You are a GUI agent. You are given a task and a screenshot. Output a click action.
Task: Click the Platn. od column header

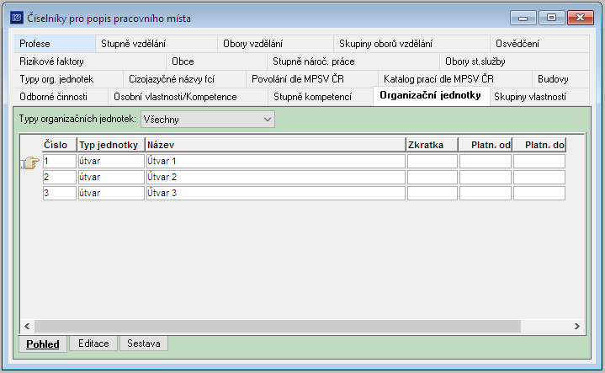tap(486, 145)
